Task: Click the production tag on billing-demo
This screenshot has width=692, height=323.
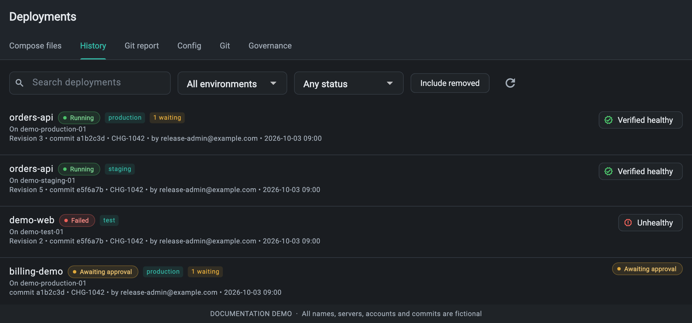Action: tap(163, 272)
